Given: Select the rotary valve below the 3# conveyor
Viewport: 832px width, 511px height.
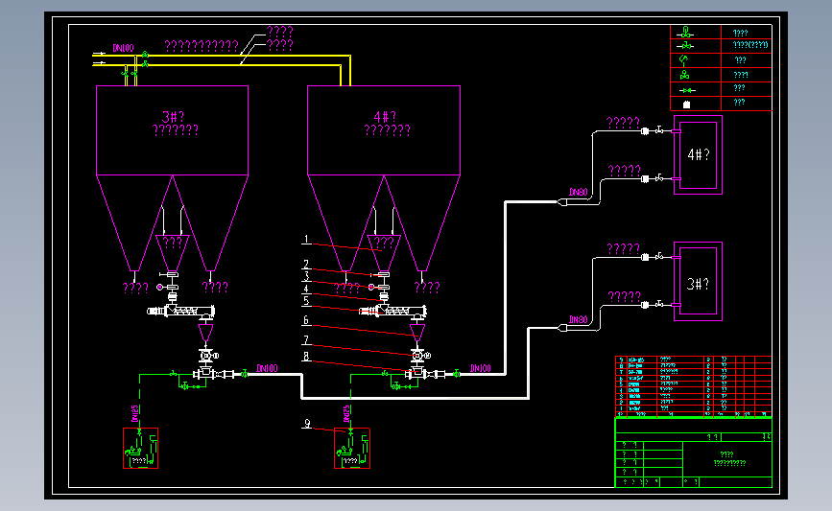Looking at the screenshot, I should pos(206,356).
